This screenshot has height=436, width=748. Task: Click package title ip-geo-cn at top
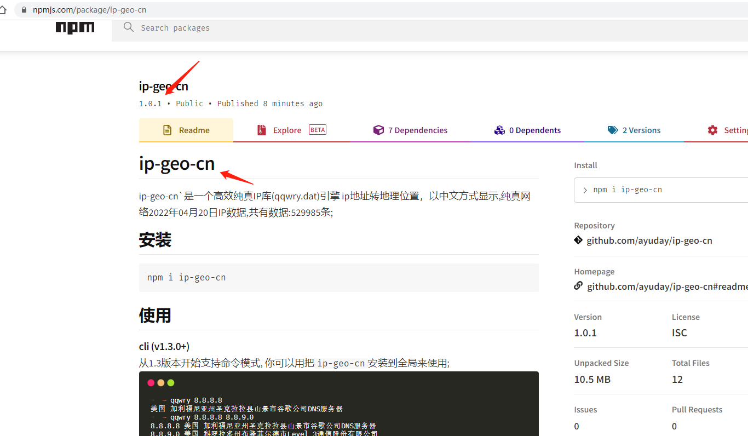[x=164, y=86]
